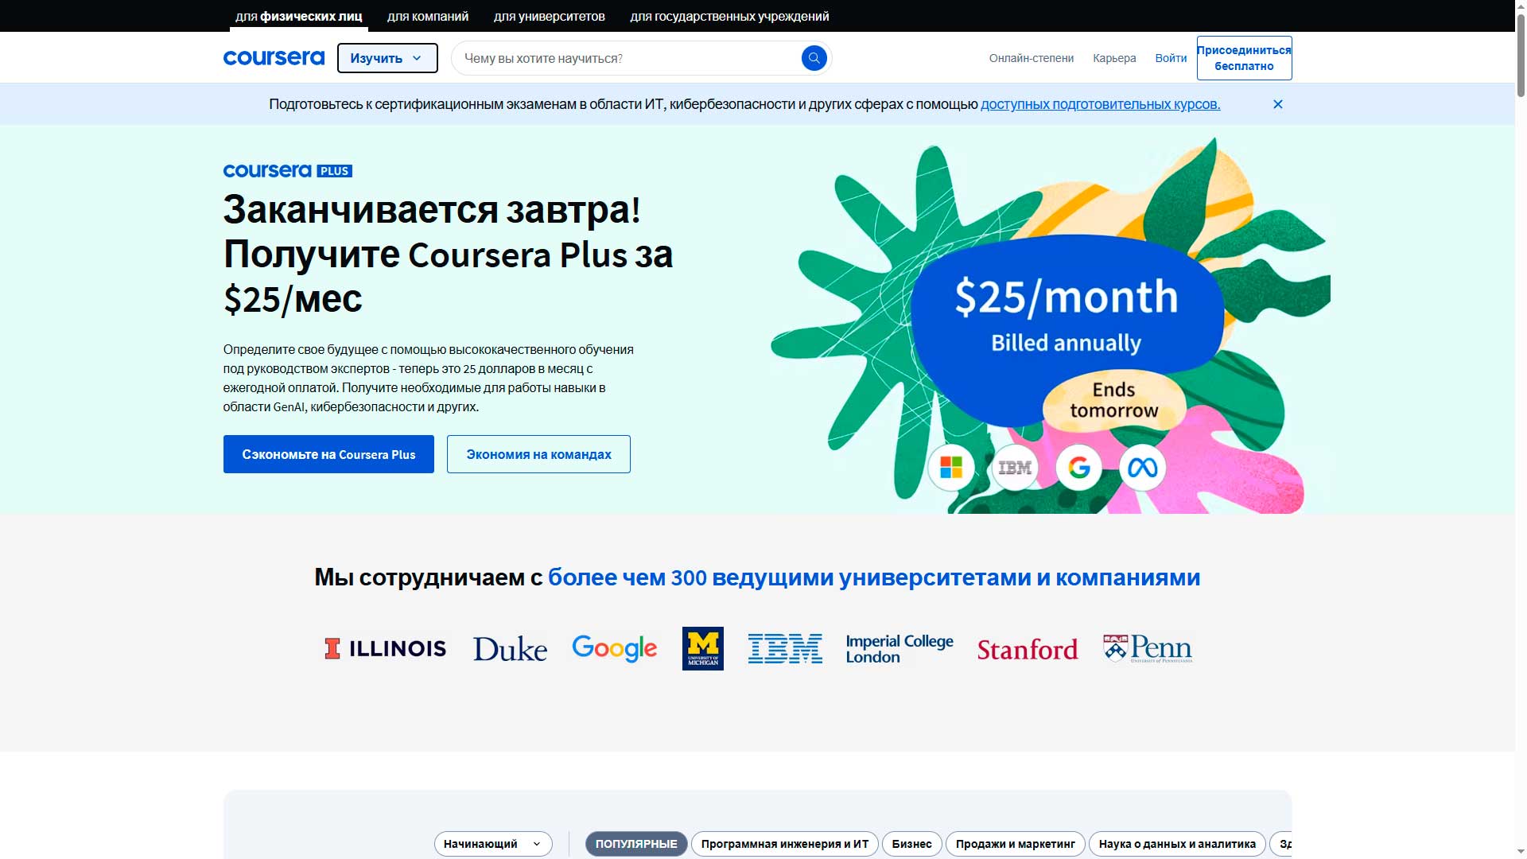Follow доступных подготовительных курсов link

coord(1100,104)
